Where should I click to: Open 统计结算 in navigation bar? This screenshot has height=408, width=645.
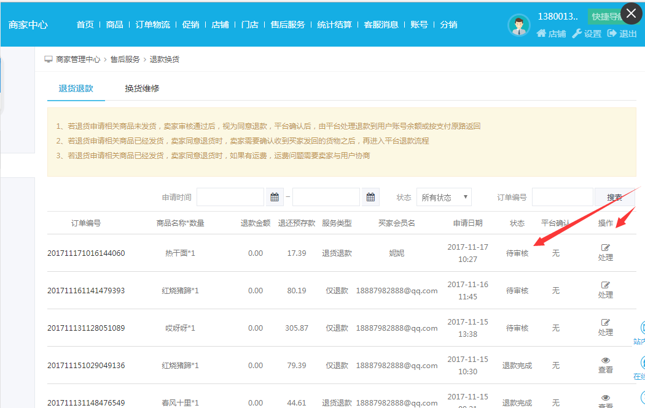335,25
